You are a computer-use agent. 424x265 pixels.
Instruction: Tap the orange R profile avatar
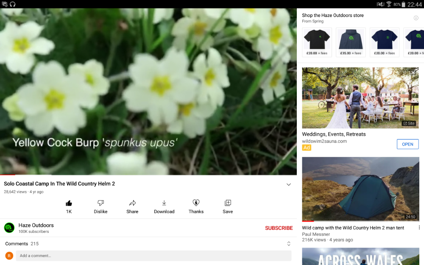click(9, 256)
